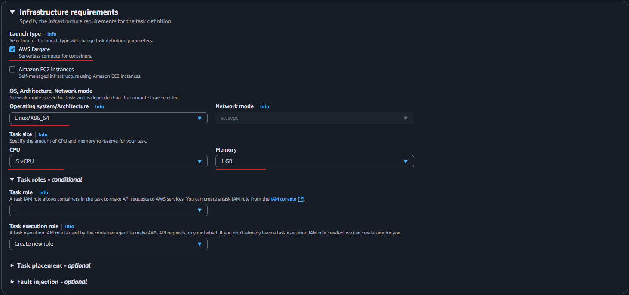
Task: Select the Memory field showing 1 GB
Action: click(x=314, y=161)
